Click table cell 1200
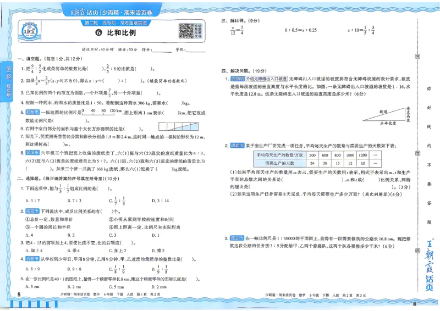The image size is (440, 311). tap(362, 155)
